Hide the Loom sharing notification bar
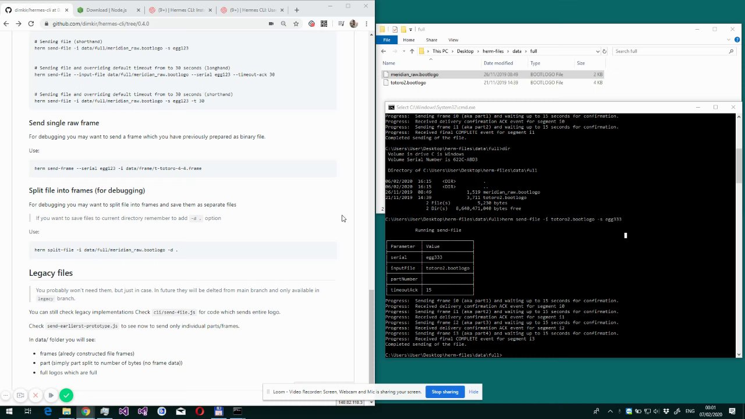The height and width of the screenshot is (419, 745). [474, 392]
